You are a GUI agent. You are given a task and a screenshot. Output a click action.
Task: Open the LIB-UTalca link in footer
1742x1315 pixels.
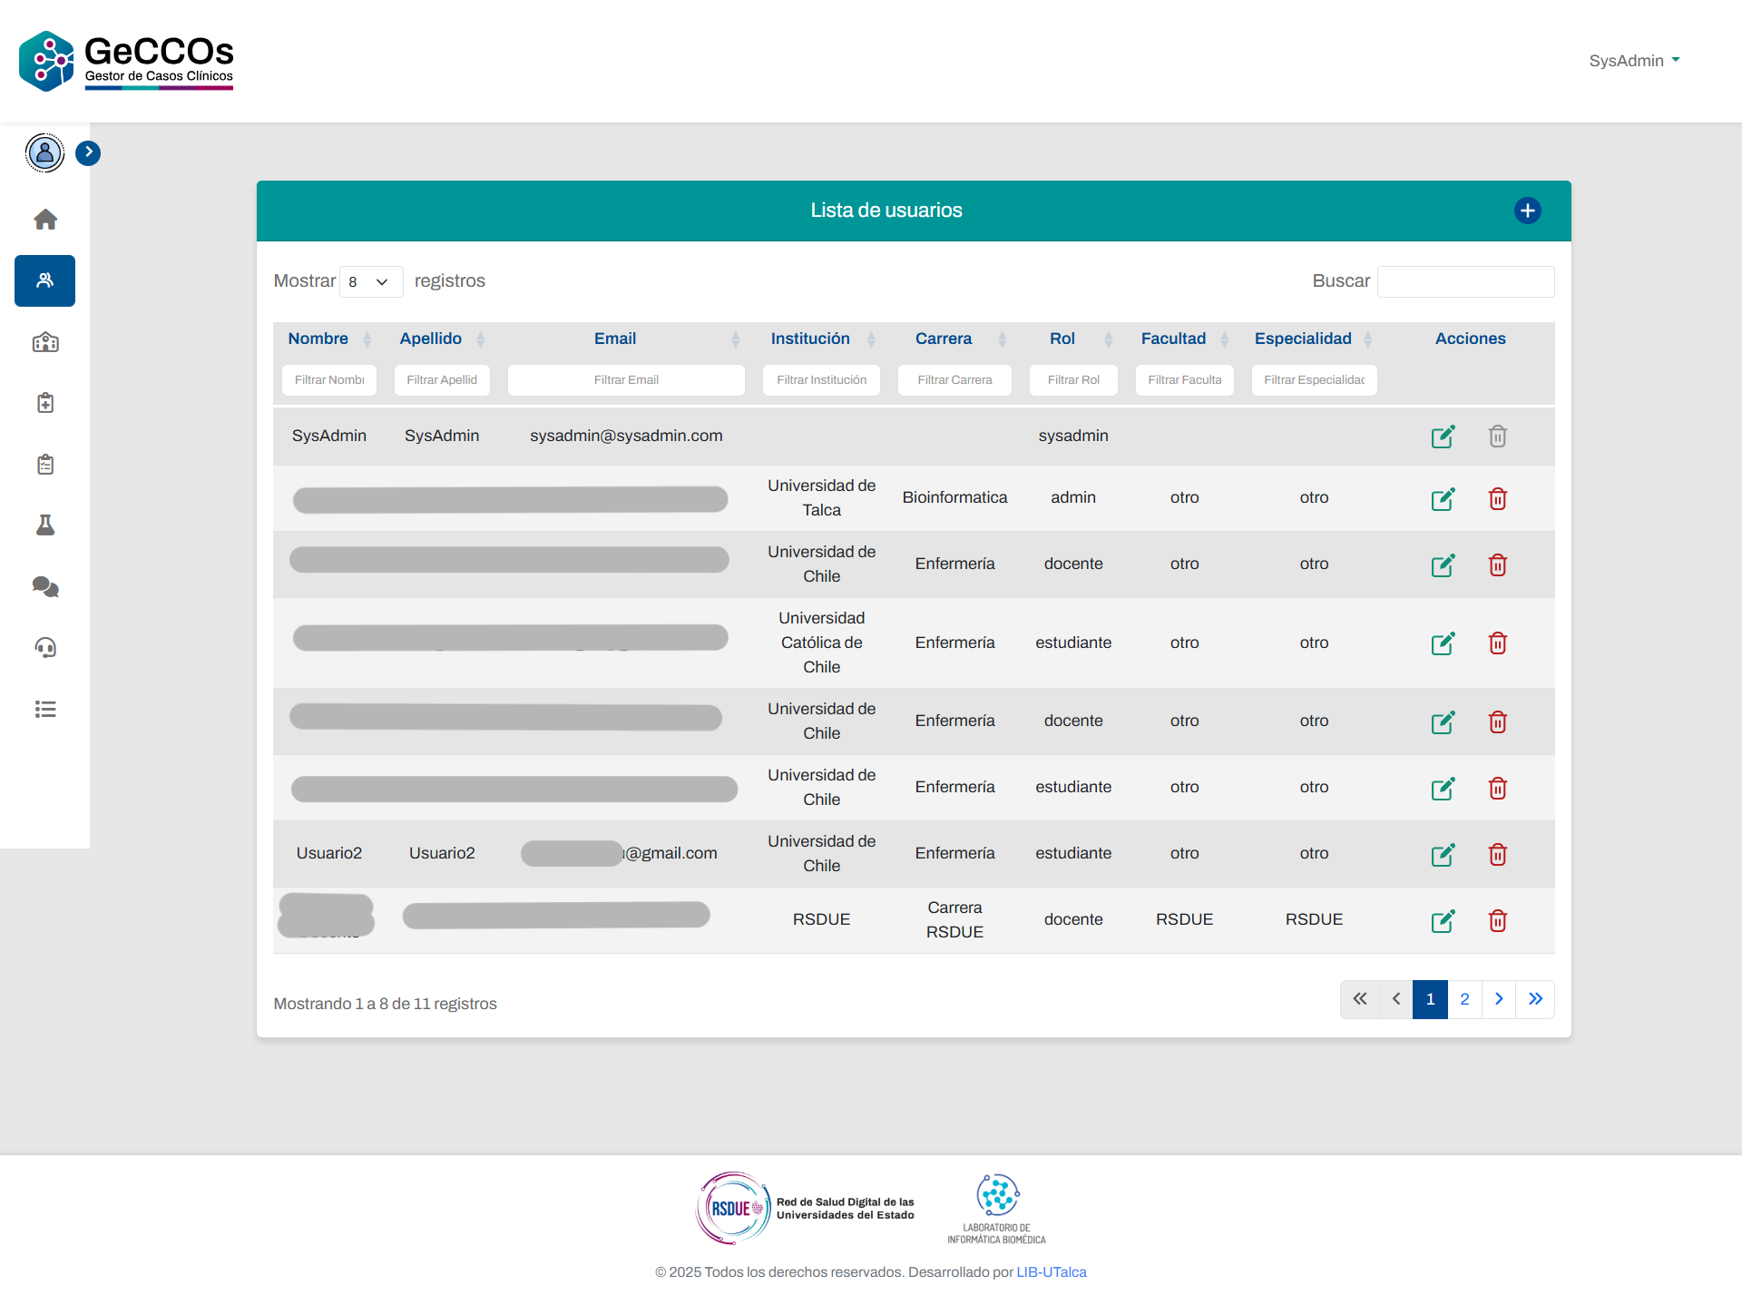[1052, 1272]
